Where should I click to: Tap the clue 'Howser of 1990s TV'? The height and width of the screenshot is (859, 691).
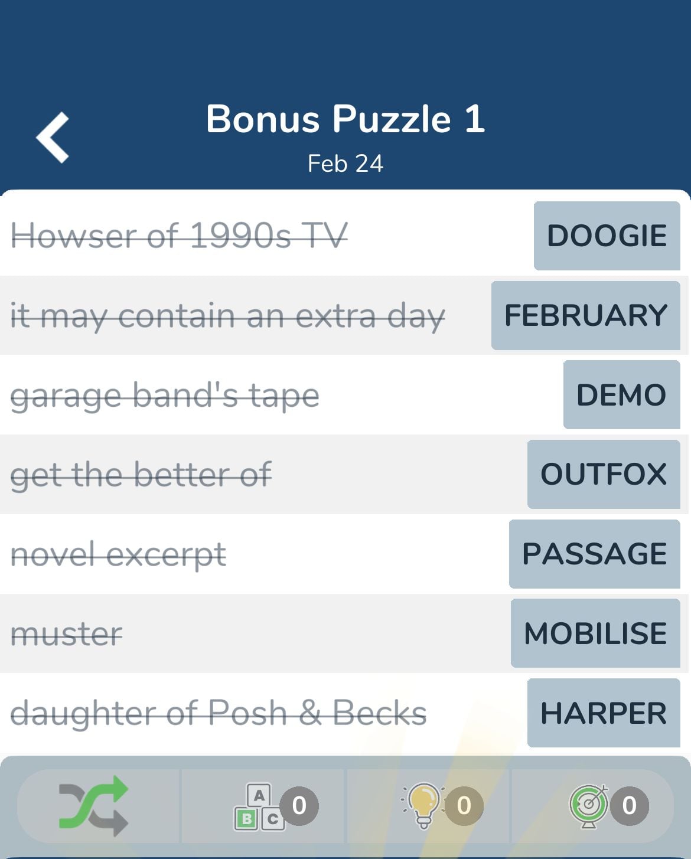(179, 236)
